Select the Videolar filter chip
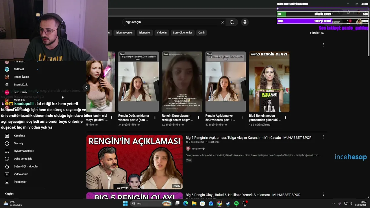Image resolution: width=370 pixels, height=208 pixels. [x=162, y=33]
